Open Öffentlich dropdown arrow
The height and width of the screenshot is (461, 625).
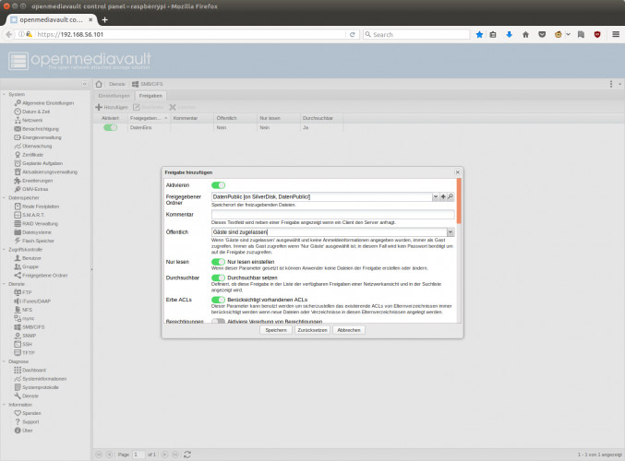click(x=451, y=232)
